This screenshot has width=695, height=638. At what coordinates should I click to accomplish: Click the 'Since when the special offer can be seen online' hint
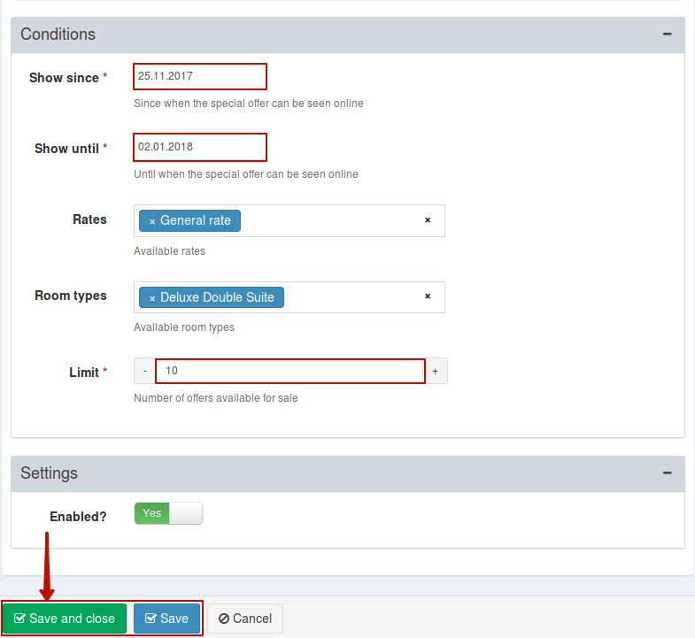click(249, 104)
